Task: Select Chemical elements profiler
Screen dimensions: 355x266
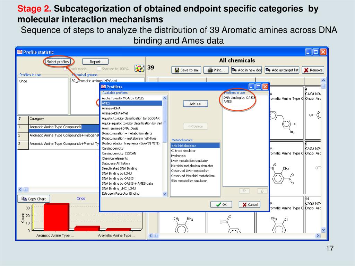Action: pyautogui.click(x=132, y=158)
